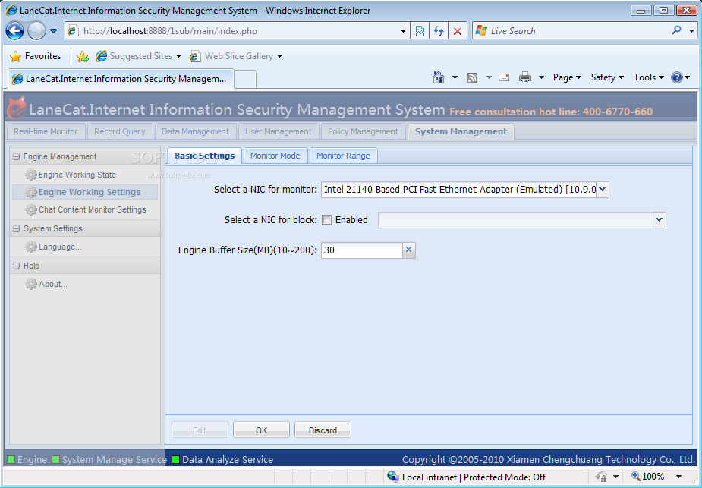
Task: Click the IE Back navigation arrow
Action: click(x=15, y=31)
